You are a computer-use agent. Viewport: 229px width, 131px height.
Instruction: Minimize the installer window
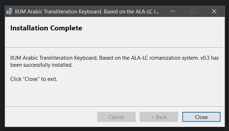point(173,11)
